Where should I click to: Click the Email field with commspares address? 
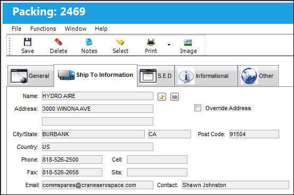tap(98, 185)
